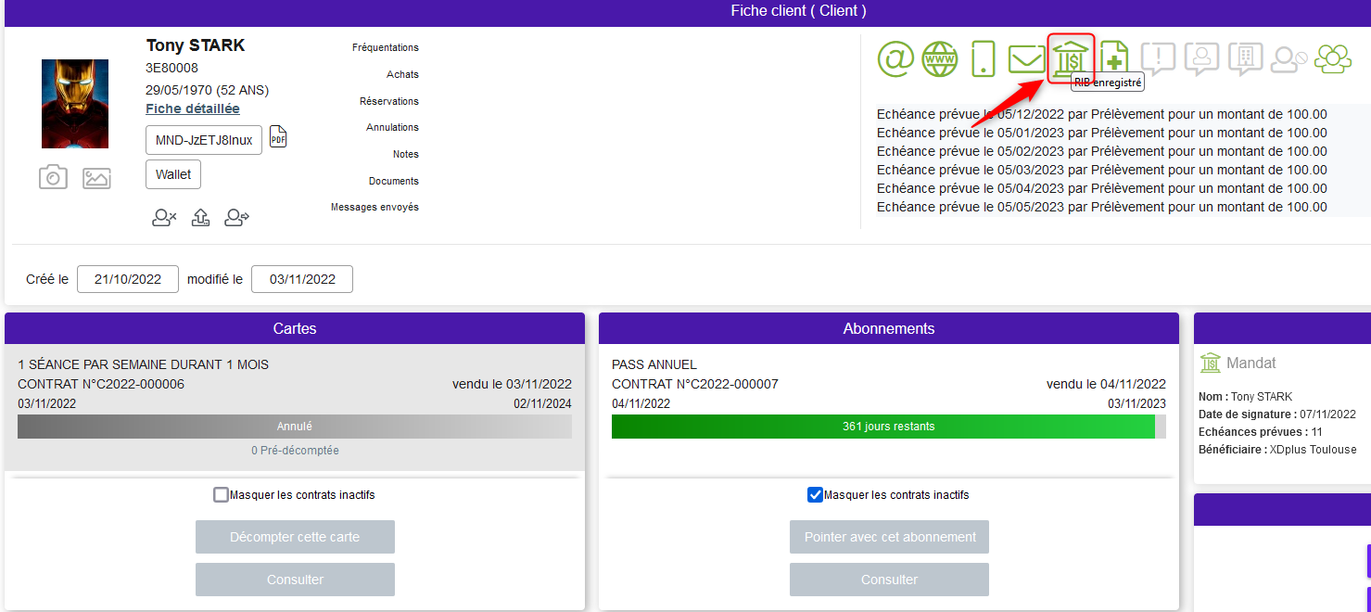
Task: Select the Echéance prévue le 05/05/2023 line
Action: click(x=1102, y=207)
